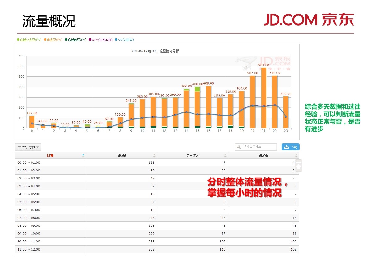Click the chart bar labeled 510.00
Viewport: 371px width, 278px height.
(x=275, y=102)
